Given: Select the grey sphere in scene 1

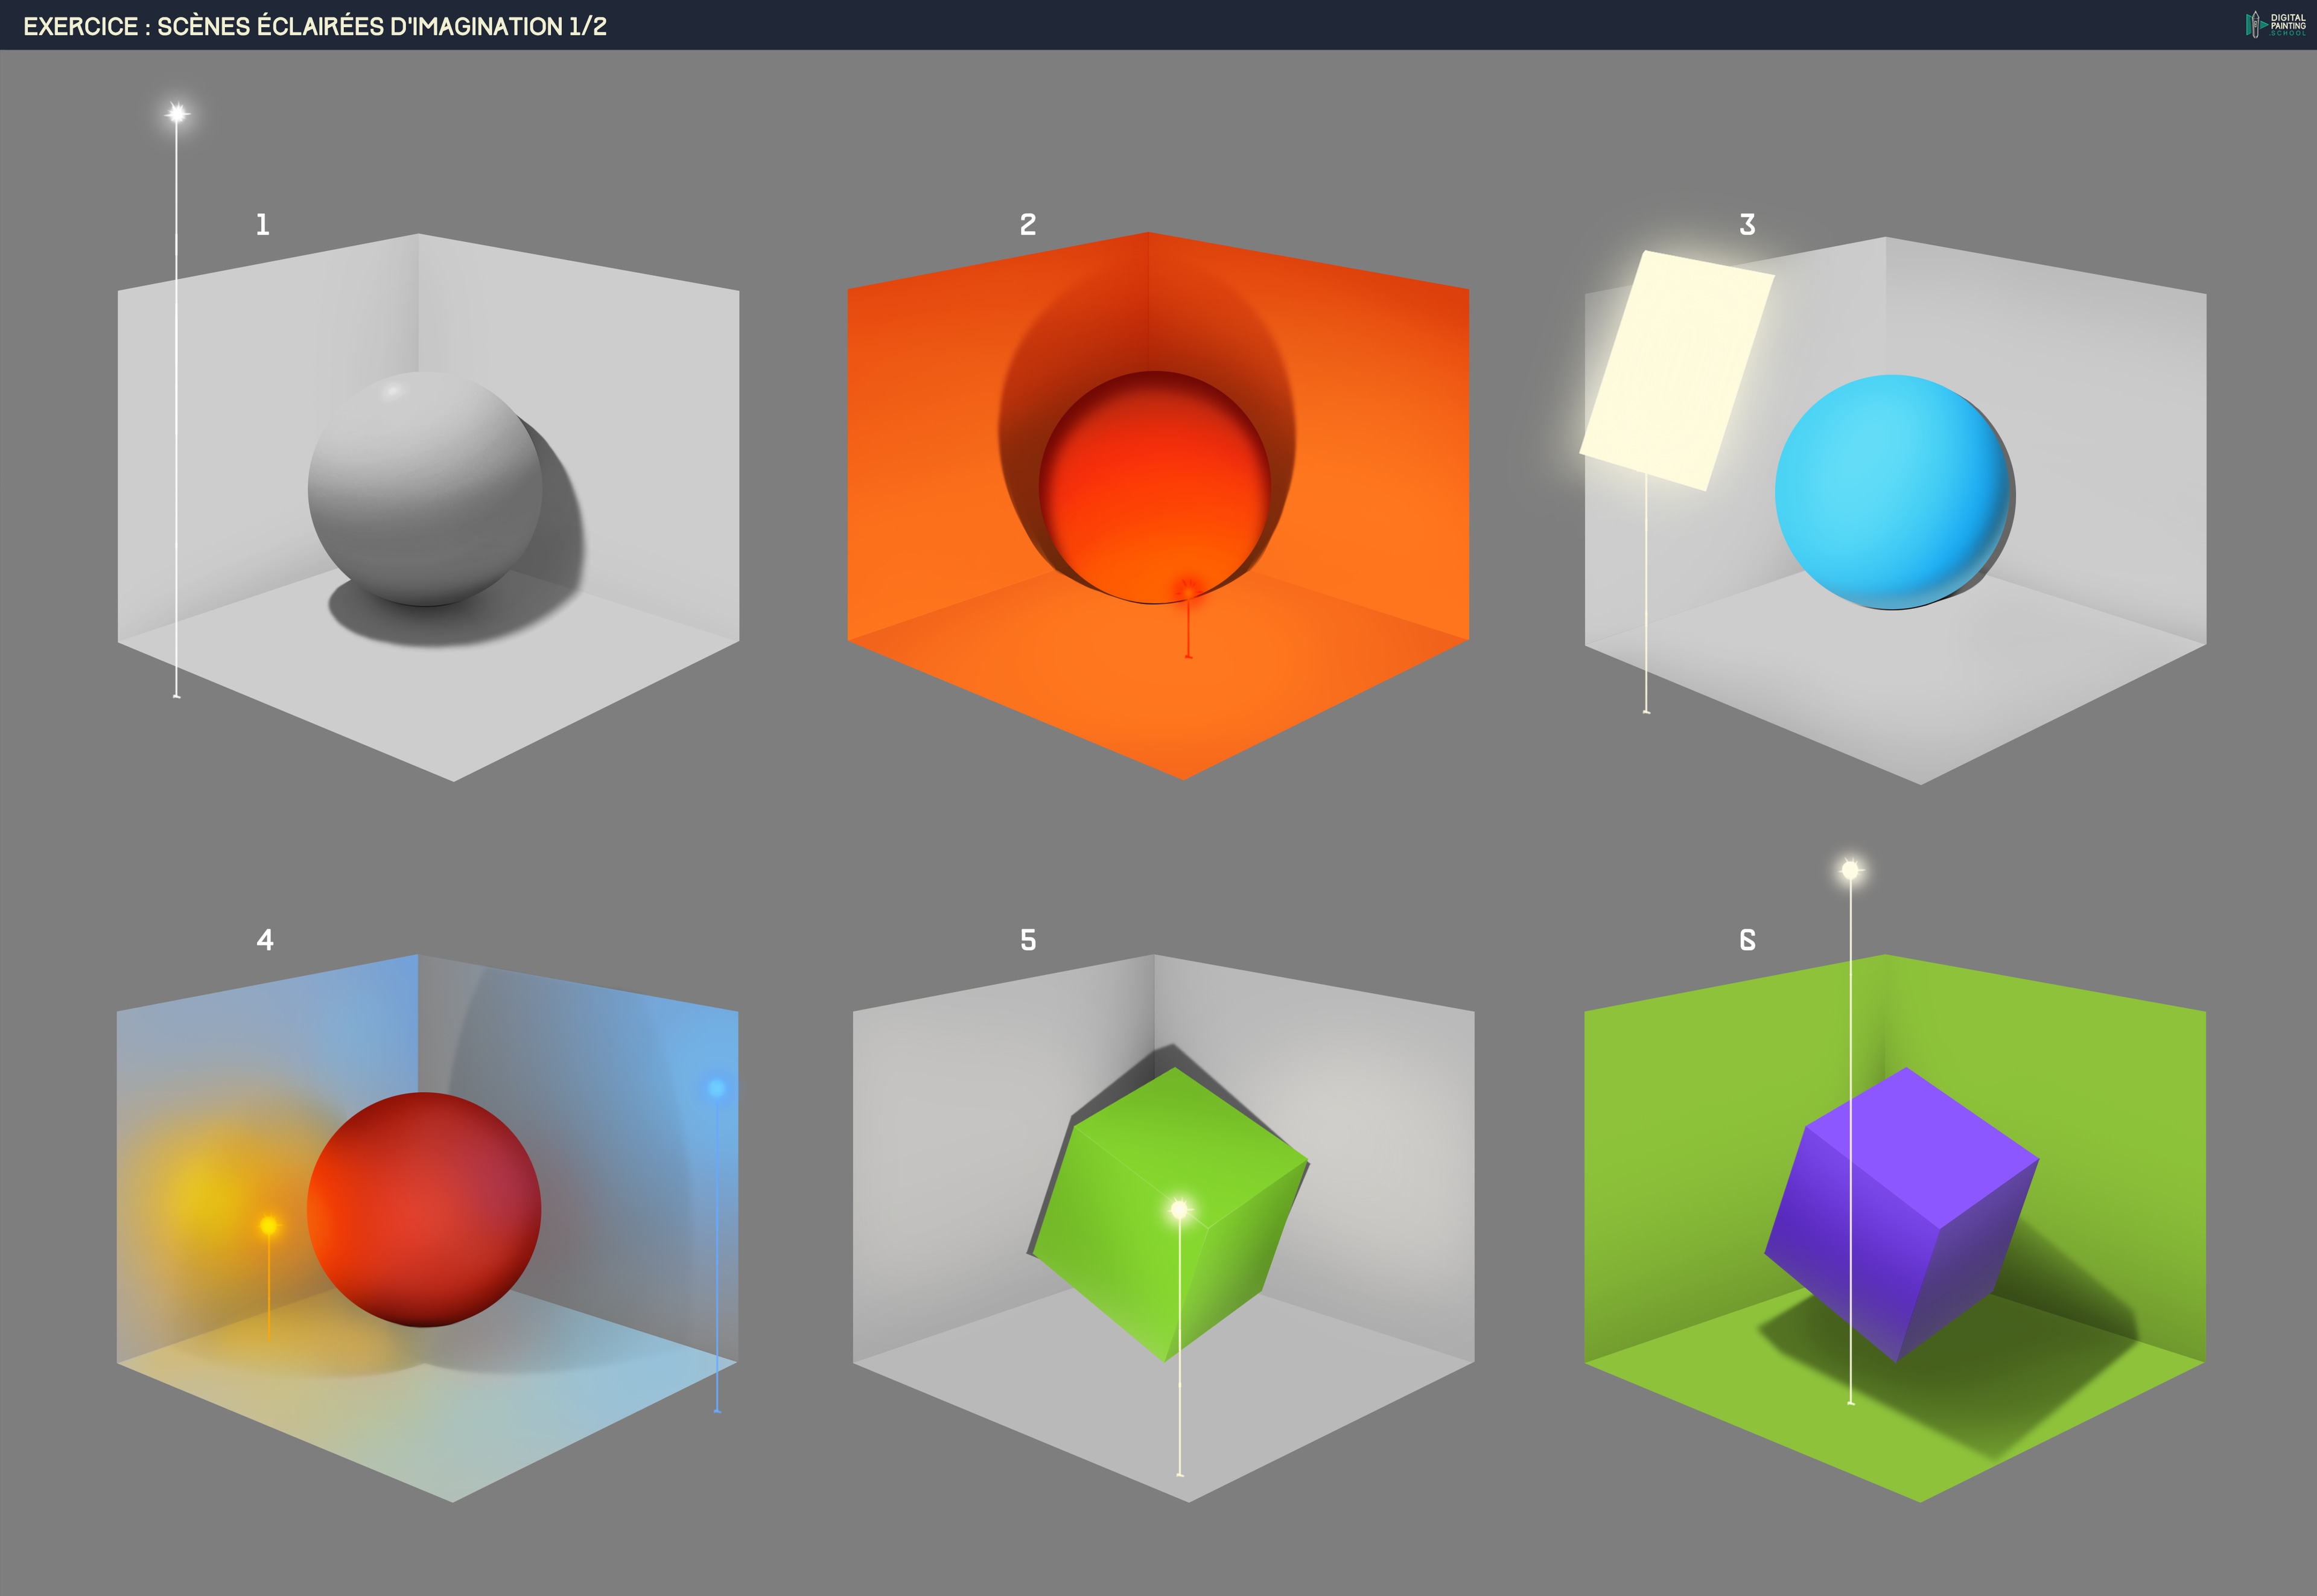Looking at the screenshot, I should (x=425, y=490).
